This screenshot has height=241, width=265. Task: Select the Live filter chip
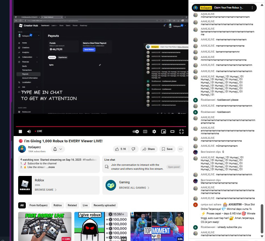85,205
